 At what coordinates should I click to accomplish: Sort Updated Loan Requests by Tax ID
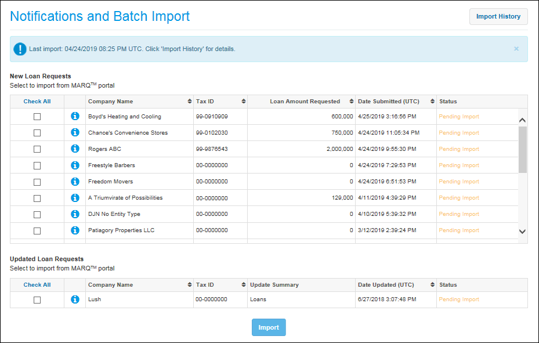[243, 284]
